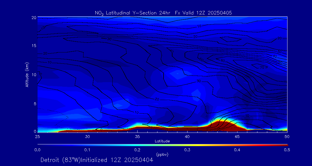312x166 pixels.
Task: Select the x-axis tick label "50"
Action: pos(287,137)
